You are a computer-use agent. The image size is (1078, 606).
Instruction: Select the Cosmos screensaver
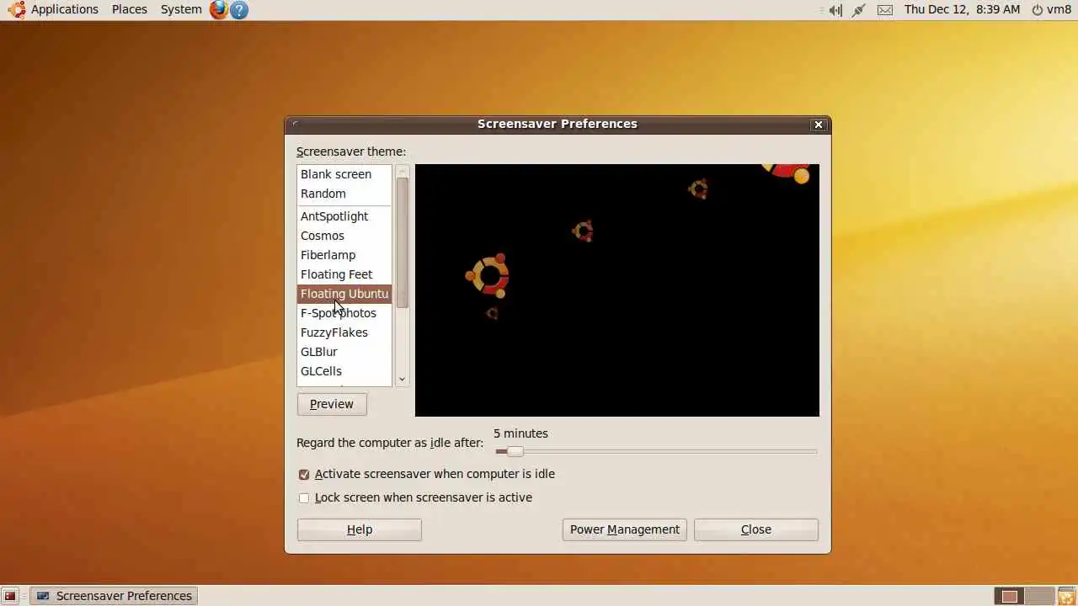[x=344, y=236]
